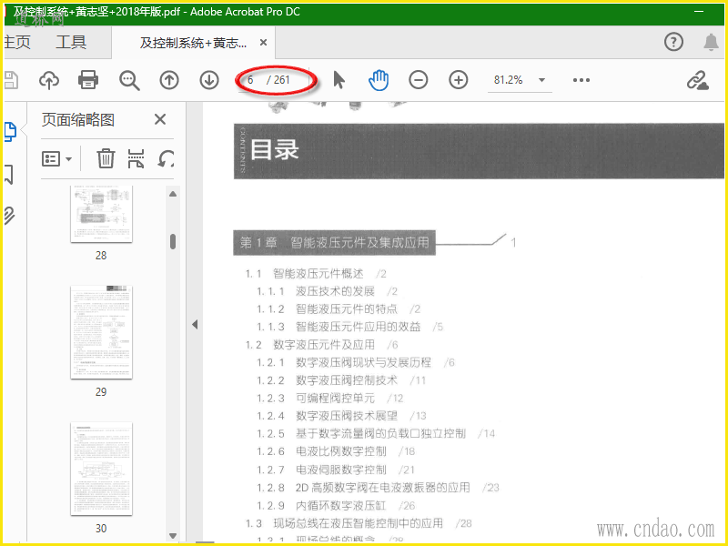Viewport: 728px width, 546px height.
Task: Click the save floppy disk icon
Action: tap(11, 80)
